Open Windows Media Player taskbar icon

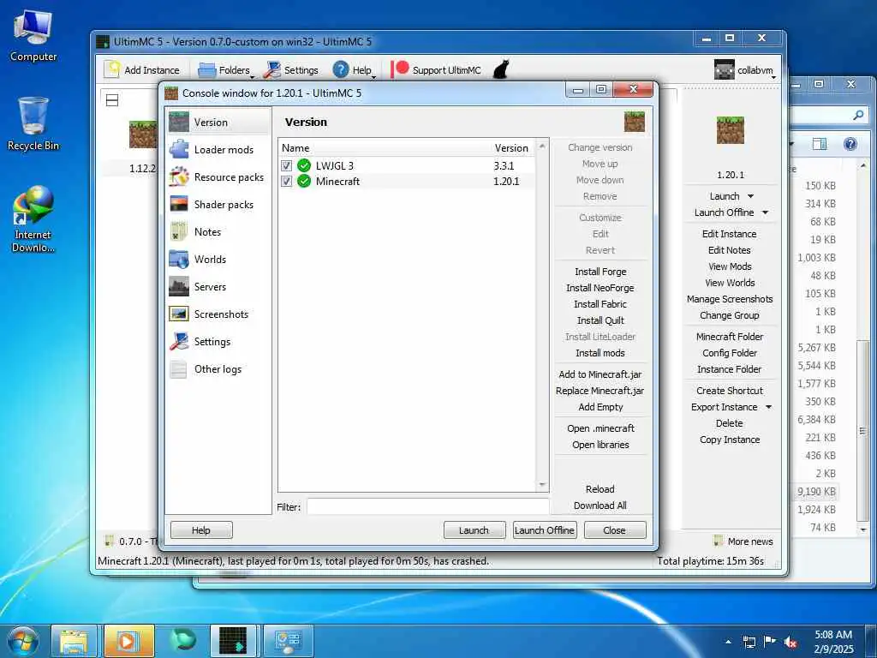[128, 641]
